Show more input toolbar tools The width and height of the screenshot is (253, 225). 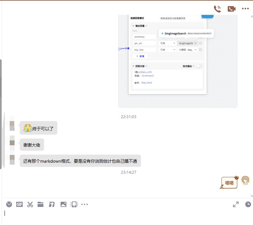coord(85,204)
